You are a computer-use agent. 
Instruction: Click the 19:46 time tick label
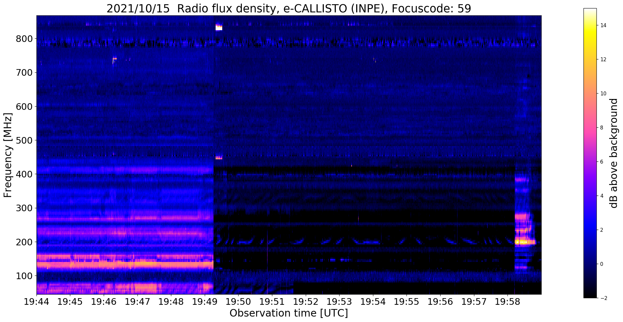104,302
